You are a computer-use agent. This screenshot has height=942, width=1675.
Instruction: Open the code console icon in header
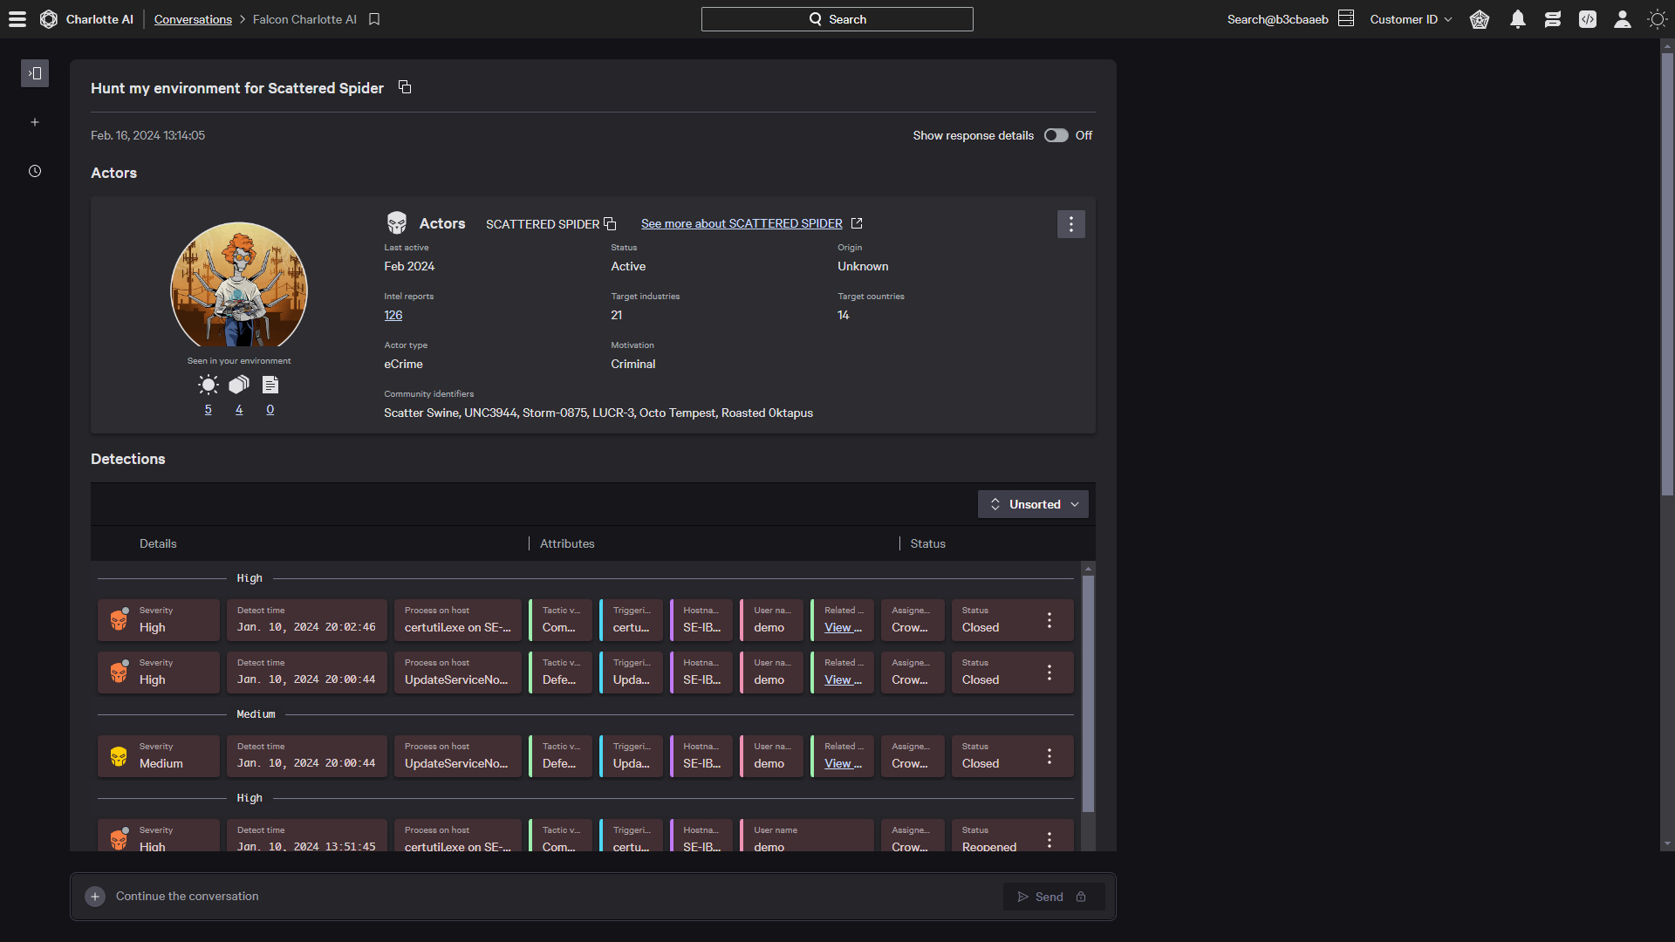(1588, 19)
